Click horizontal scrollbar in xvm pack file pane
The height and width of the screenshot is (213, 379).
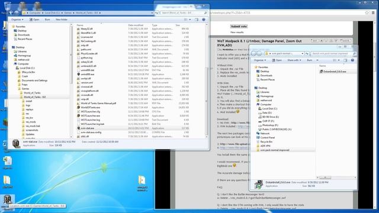tap(325, 177)
